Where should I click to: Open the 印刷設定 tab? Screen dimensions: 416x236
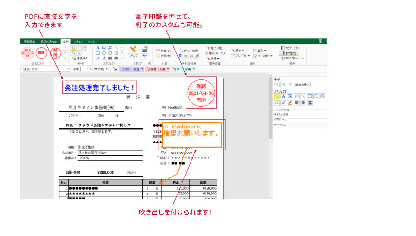click(x=29, y=42)
